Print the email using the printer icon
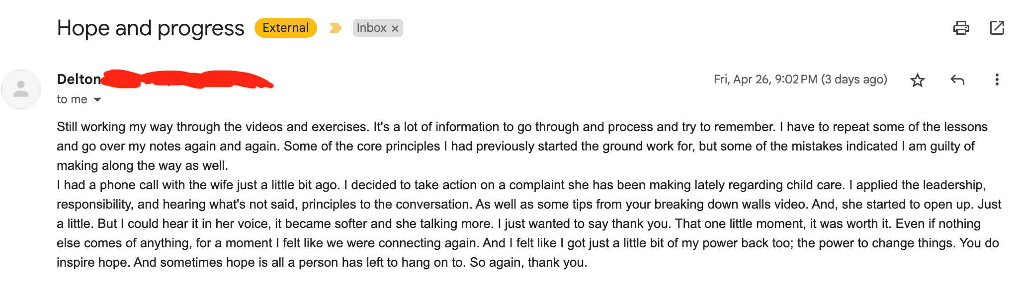This screenshot has height=295, width=1016. [961, 28]
